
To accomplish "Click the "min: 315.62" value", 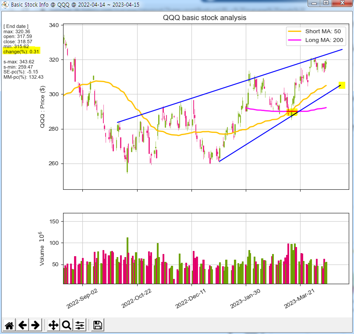I will coord(16,46).
